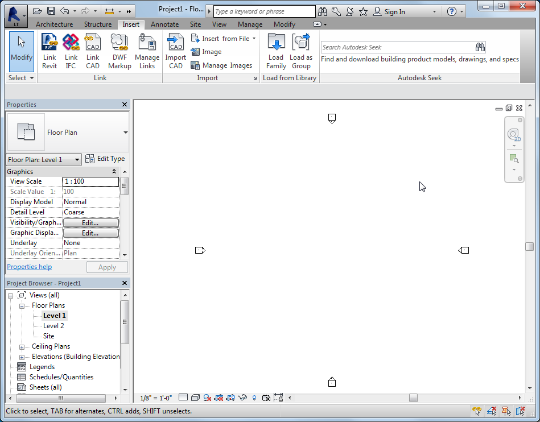
Task: Click the Image import tool
Action: coord(206,52)
